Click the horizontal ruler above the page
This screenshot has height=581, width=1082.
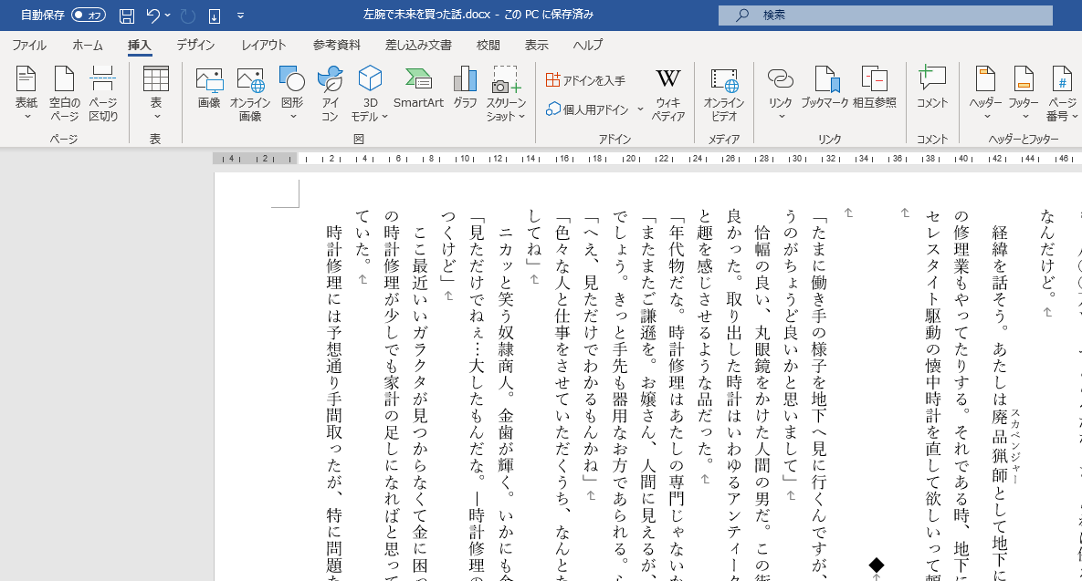647,159
